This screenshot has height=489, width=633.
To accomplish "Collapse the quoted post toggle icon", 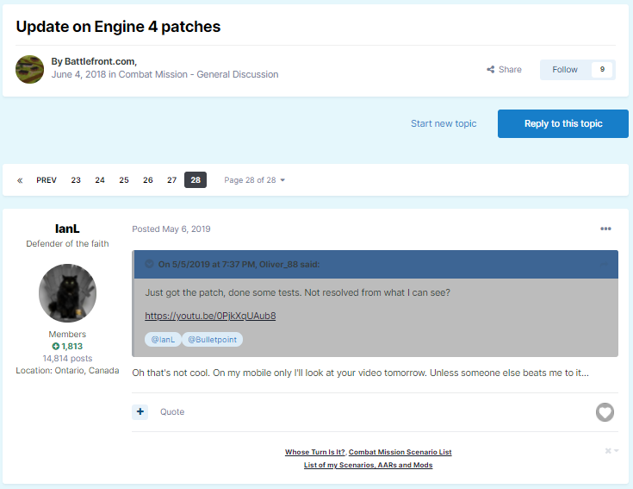I will (149, 264).
